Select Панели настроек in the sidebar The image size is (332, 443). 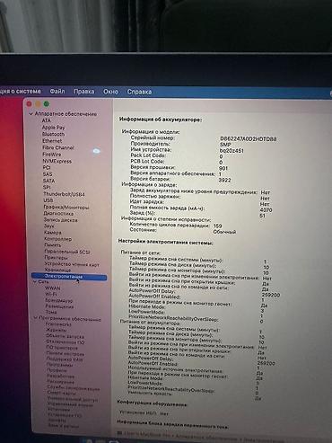point(66,354)
